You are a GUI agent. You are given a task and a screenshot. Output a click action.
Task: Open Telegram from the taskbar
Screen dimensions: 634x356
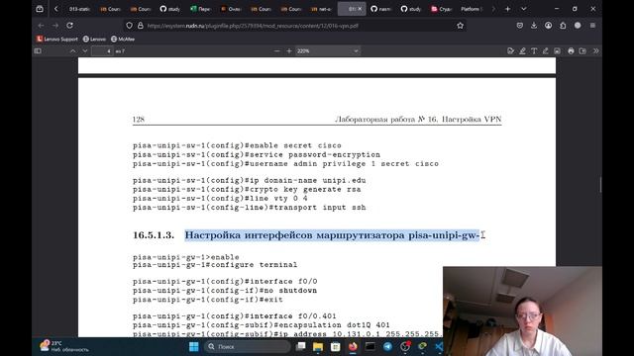coord(387,346)
